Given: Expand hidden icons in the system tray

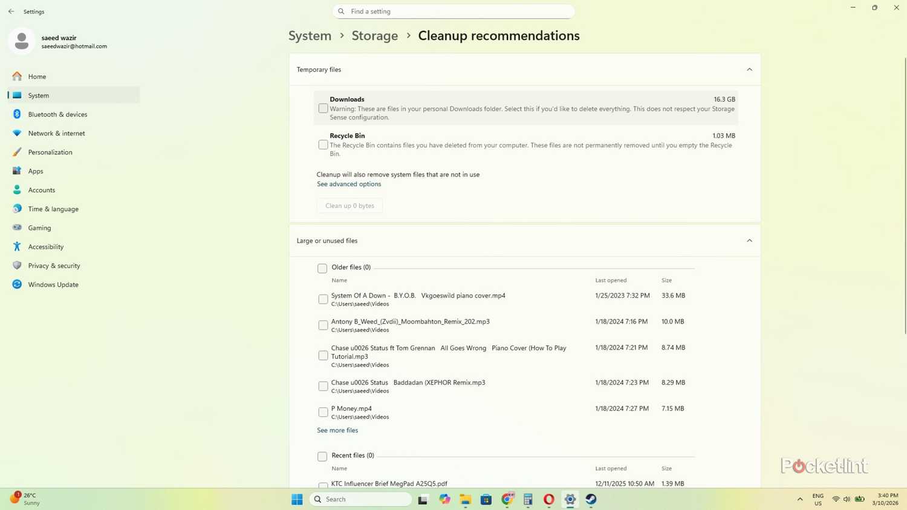Looking at the screenshot, I should (799, 499).
